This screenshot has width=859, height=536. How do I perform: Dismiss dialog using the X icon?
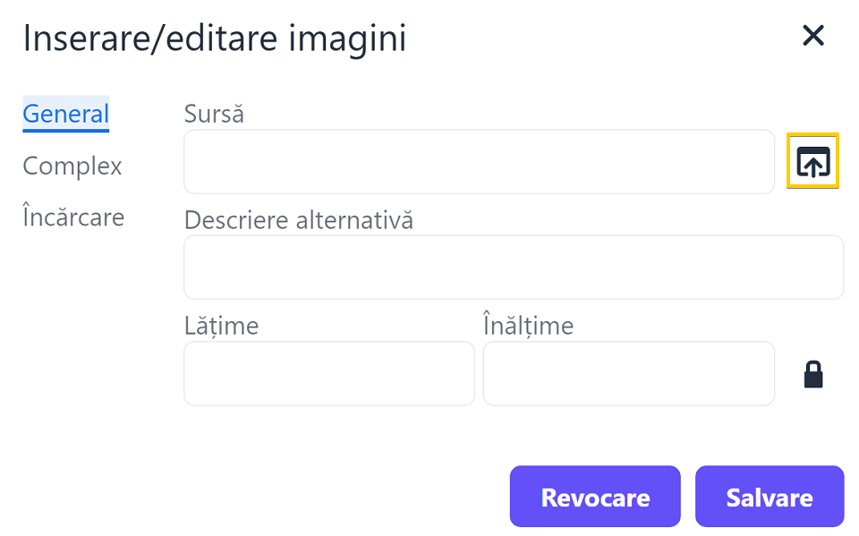(813, 36)
